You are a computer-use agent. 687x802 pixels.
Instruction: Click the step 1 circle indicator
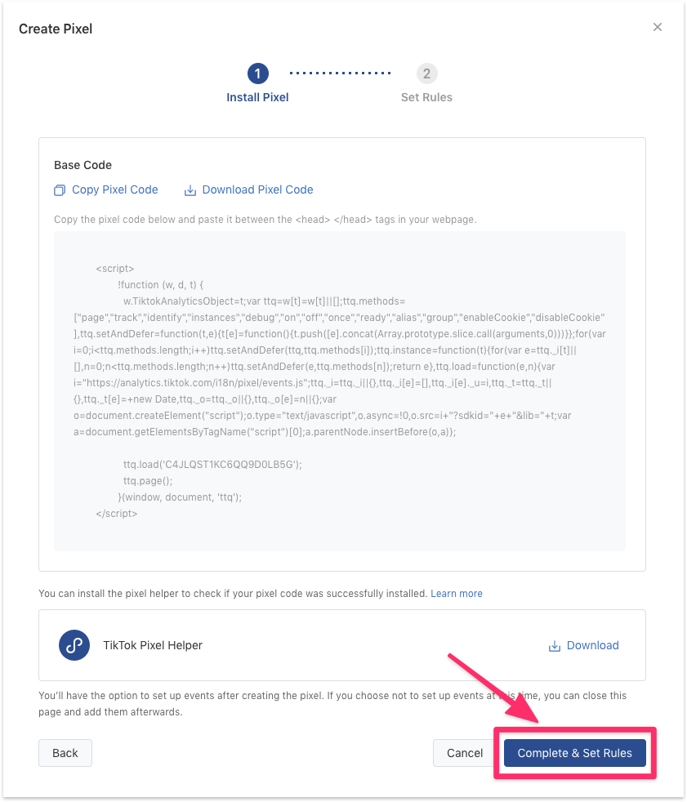257,74
